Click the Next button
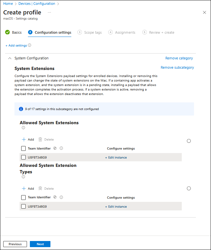 (x=40, y=244)
